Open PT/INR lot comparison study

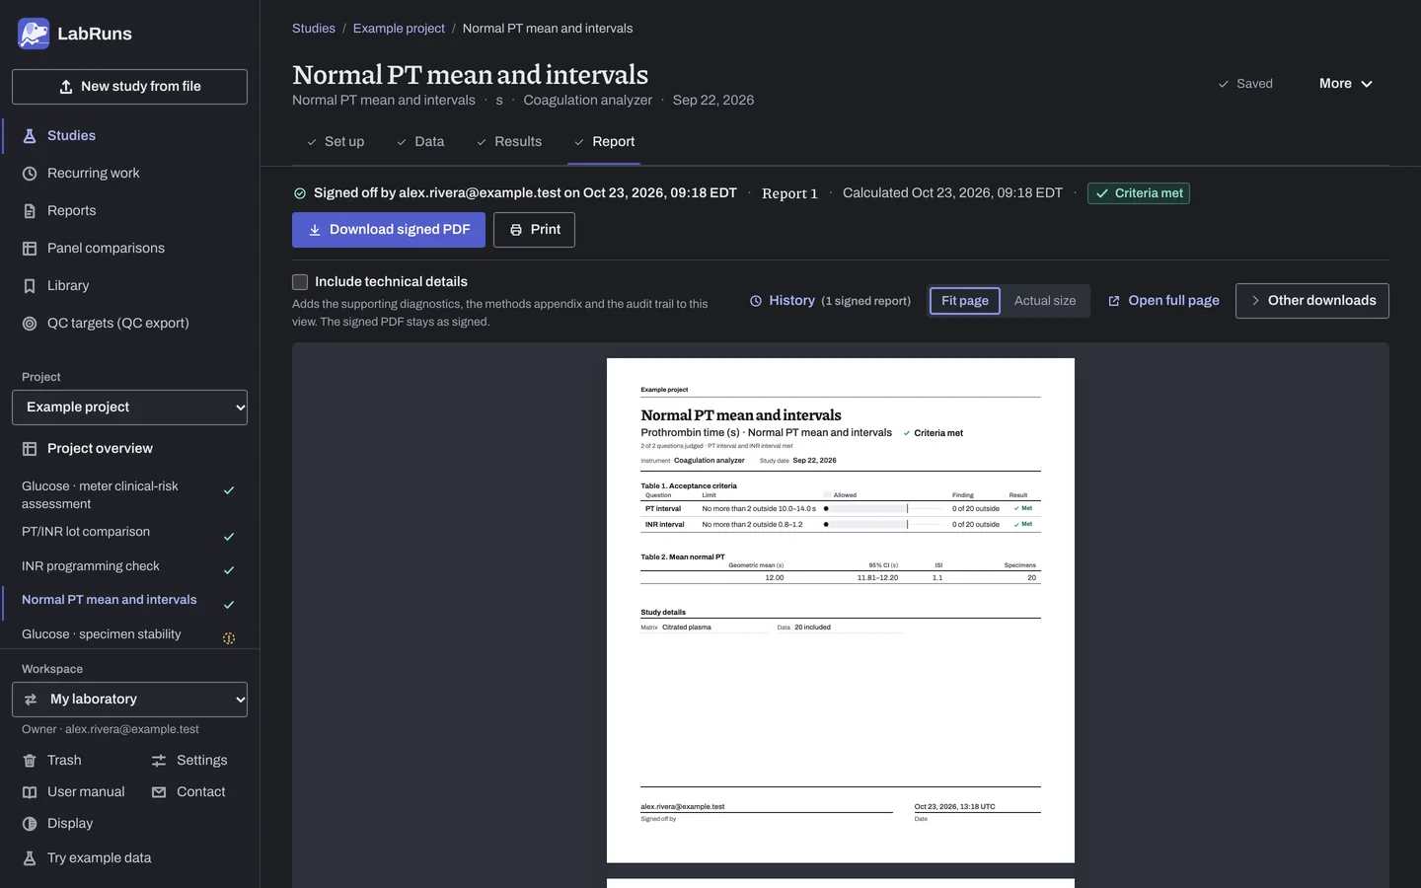(129, 533)
